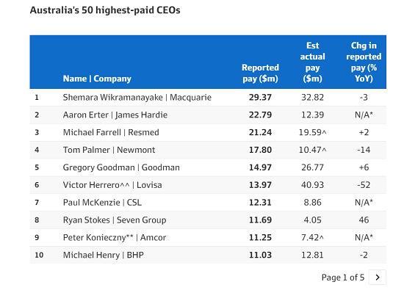
Task: Select Michael Henry | BHP row
Action: tap(208, 255)
